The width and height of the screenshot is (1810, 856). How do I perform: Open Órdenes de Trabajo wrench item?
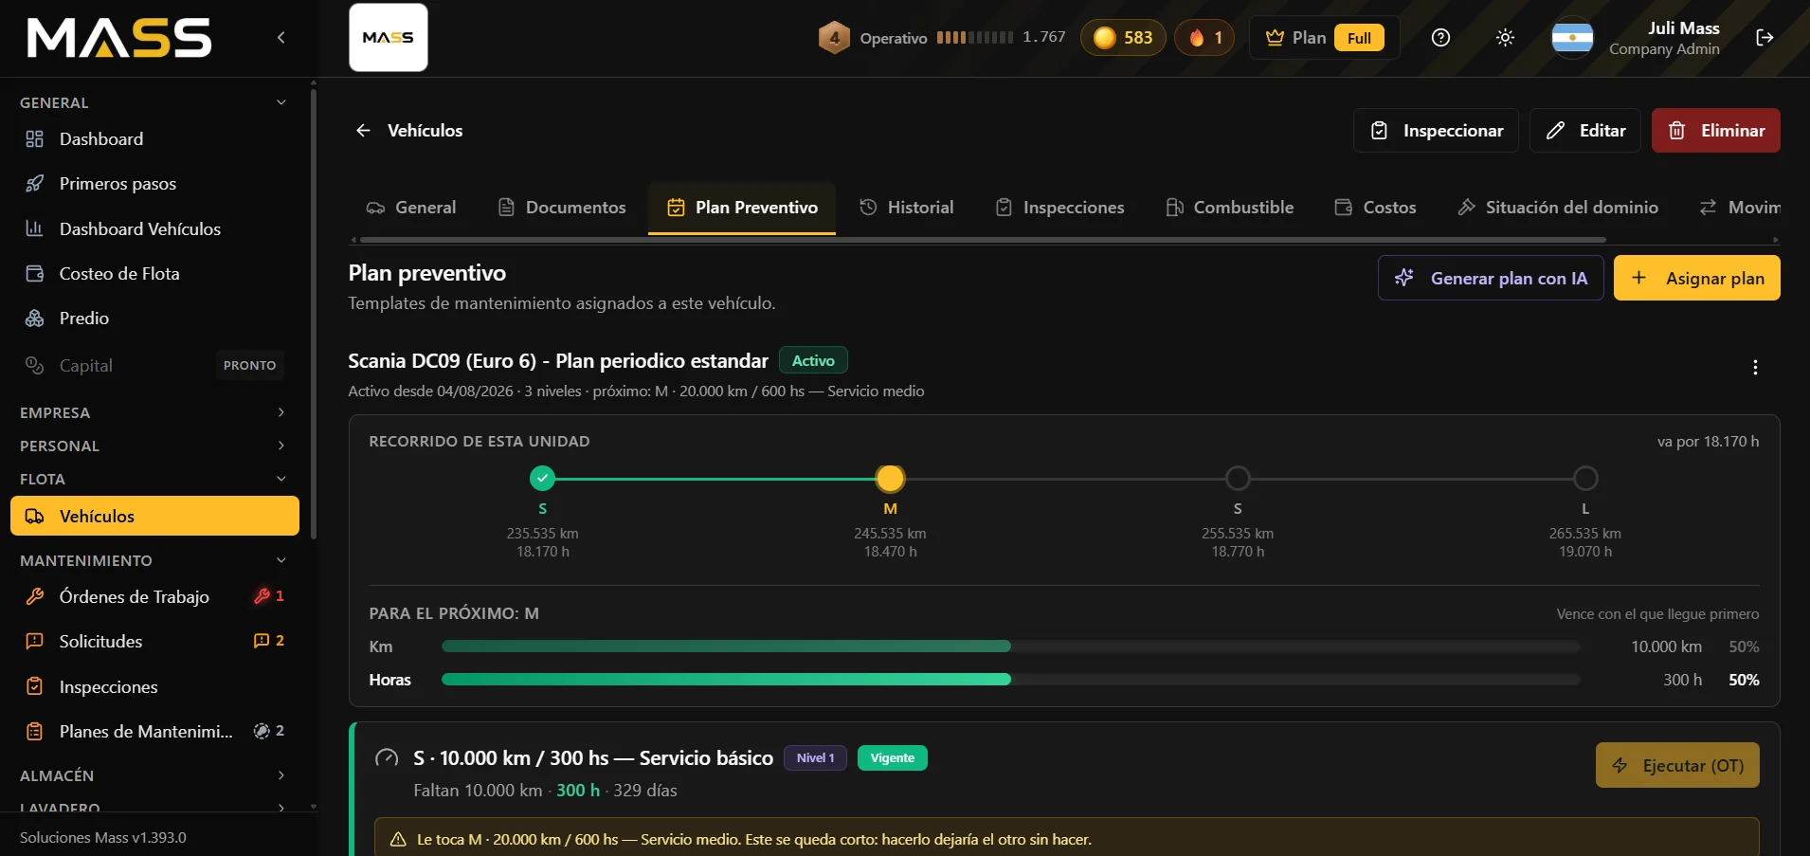click(x=154, y=597)
